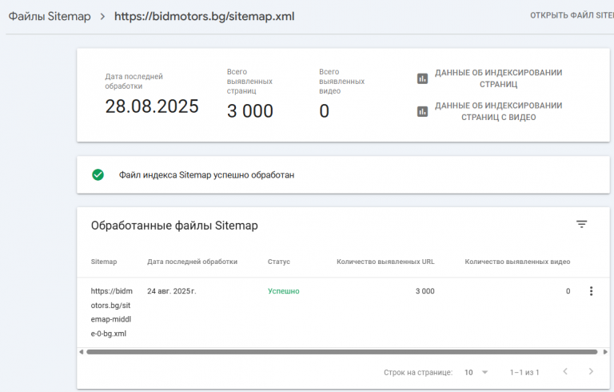This screenshot has width=614, height=392.
Task: Click breadcrumb chevron after Файлы Sitemap
Action: click(102, 17)
